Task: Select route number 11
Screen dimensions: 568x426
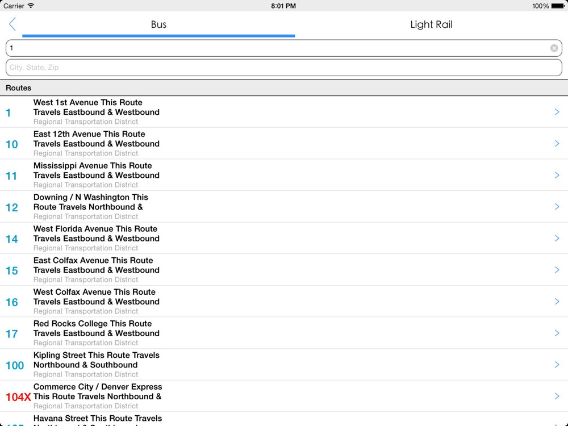Action: [11, 176]
